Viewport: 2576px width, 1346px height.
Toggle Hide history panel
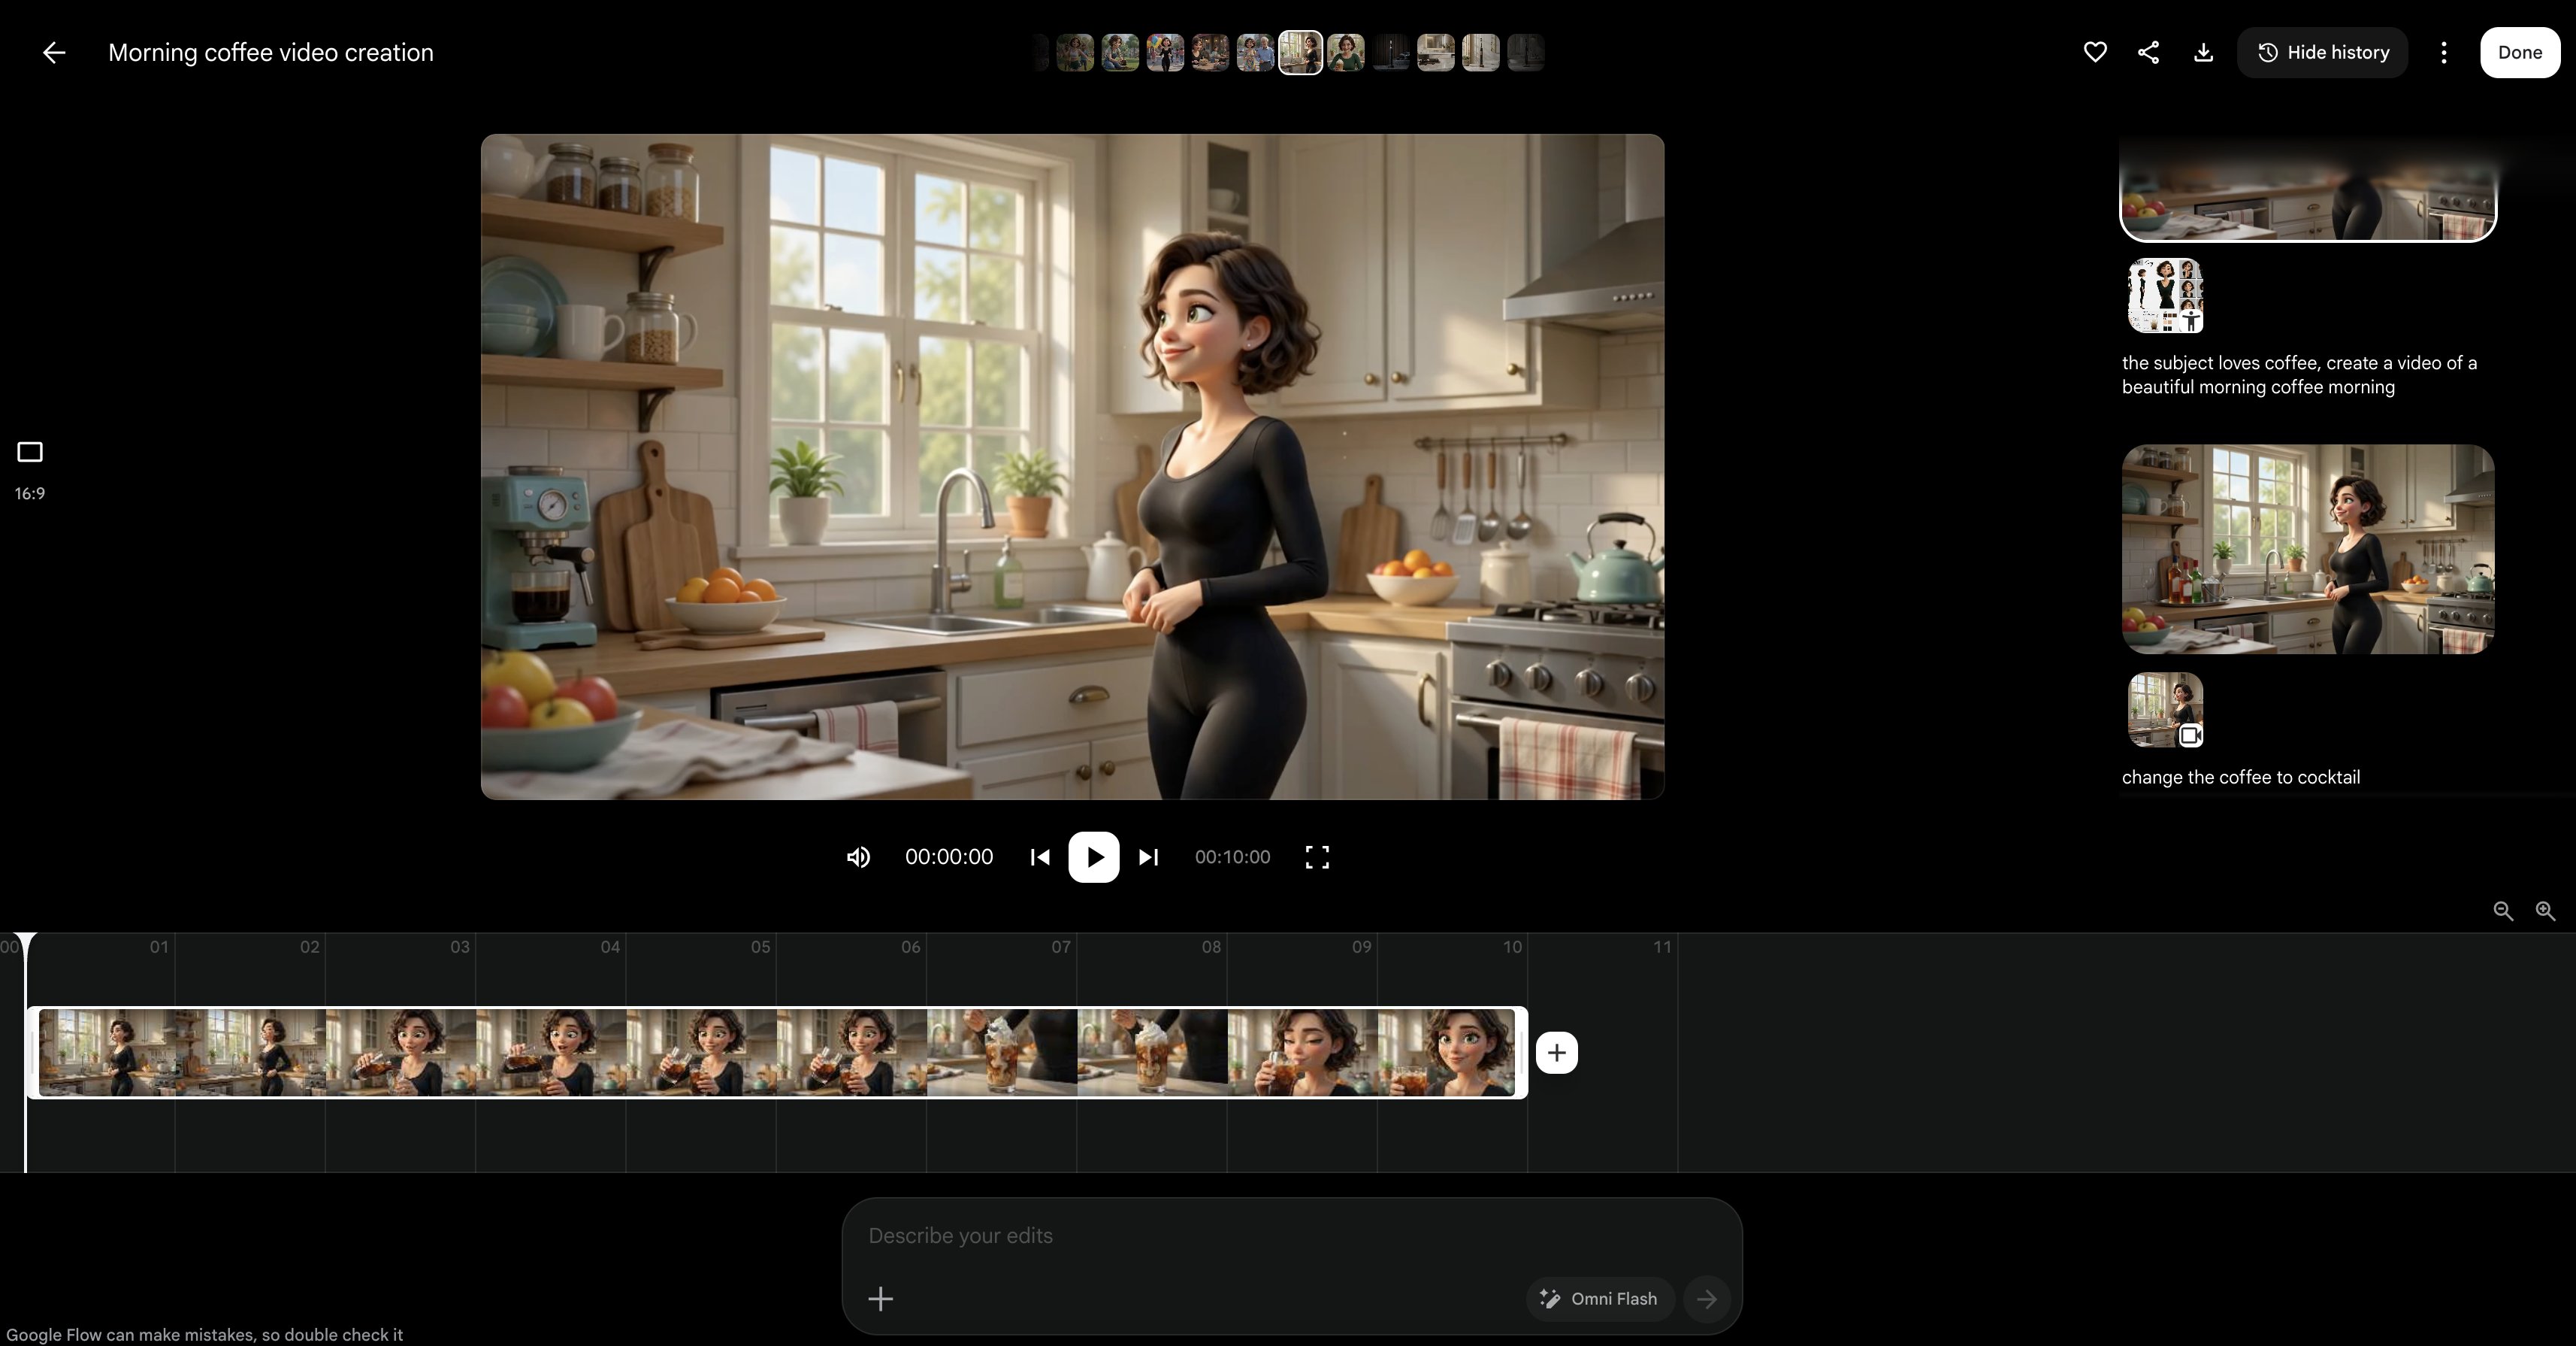pyautogui.click(x=2322, y=52)
